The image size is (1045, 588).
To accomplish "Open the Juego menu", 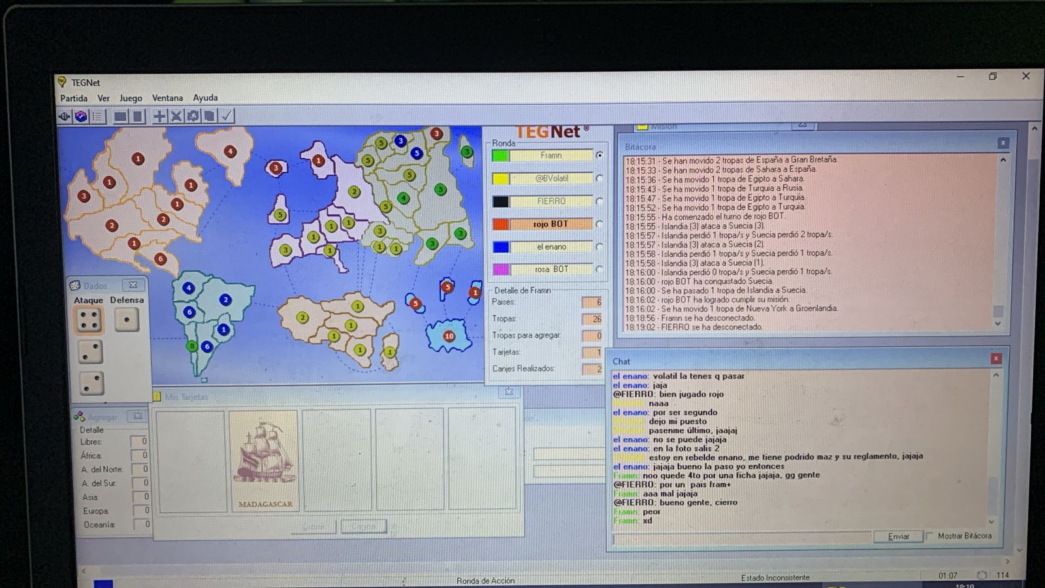I will click(x=131, y=98).
